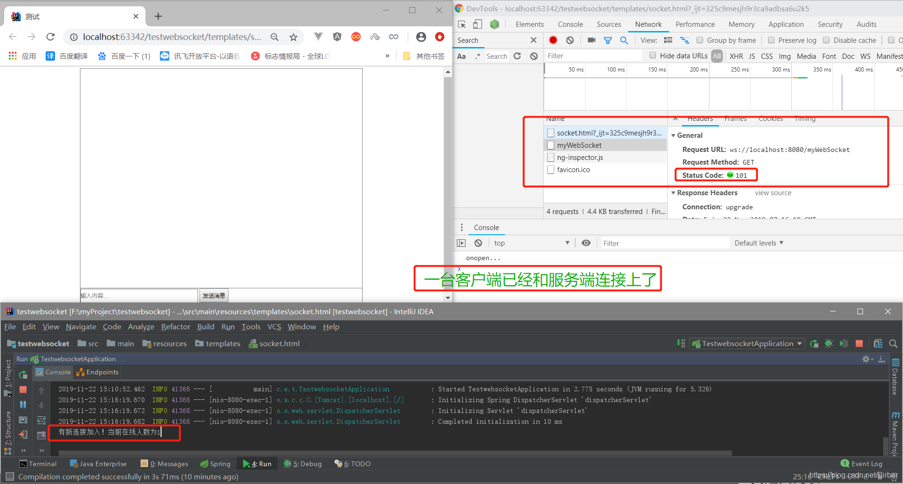Capture screenshots camera icon in Network panel
The width and height of the screenshot is (903, 484).
pos(591,40)
